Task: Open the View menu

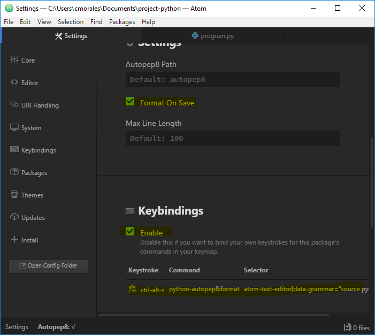Action: [x=44, y=22]
